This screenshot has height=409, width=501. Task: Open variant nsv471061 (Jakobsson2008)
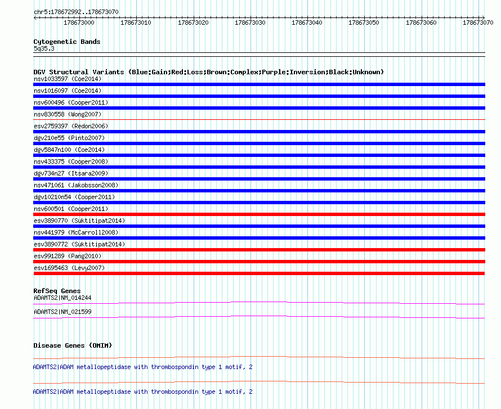76,185
